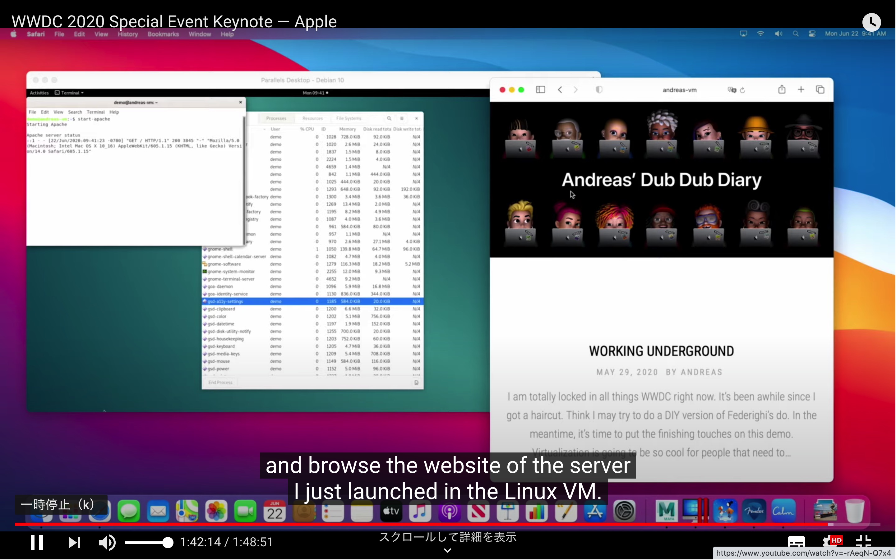Open Terminal app dropdown in GNOME bar

[70, 93]
